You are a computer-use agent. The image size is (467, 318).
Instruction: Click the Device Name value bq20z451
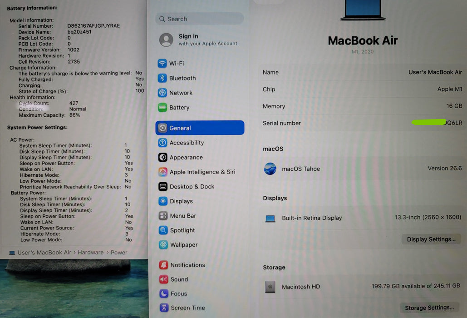pyautogui.click(x=79, y=32)
